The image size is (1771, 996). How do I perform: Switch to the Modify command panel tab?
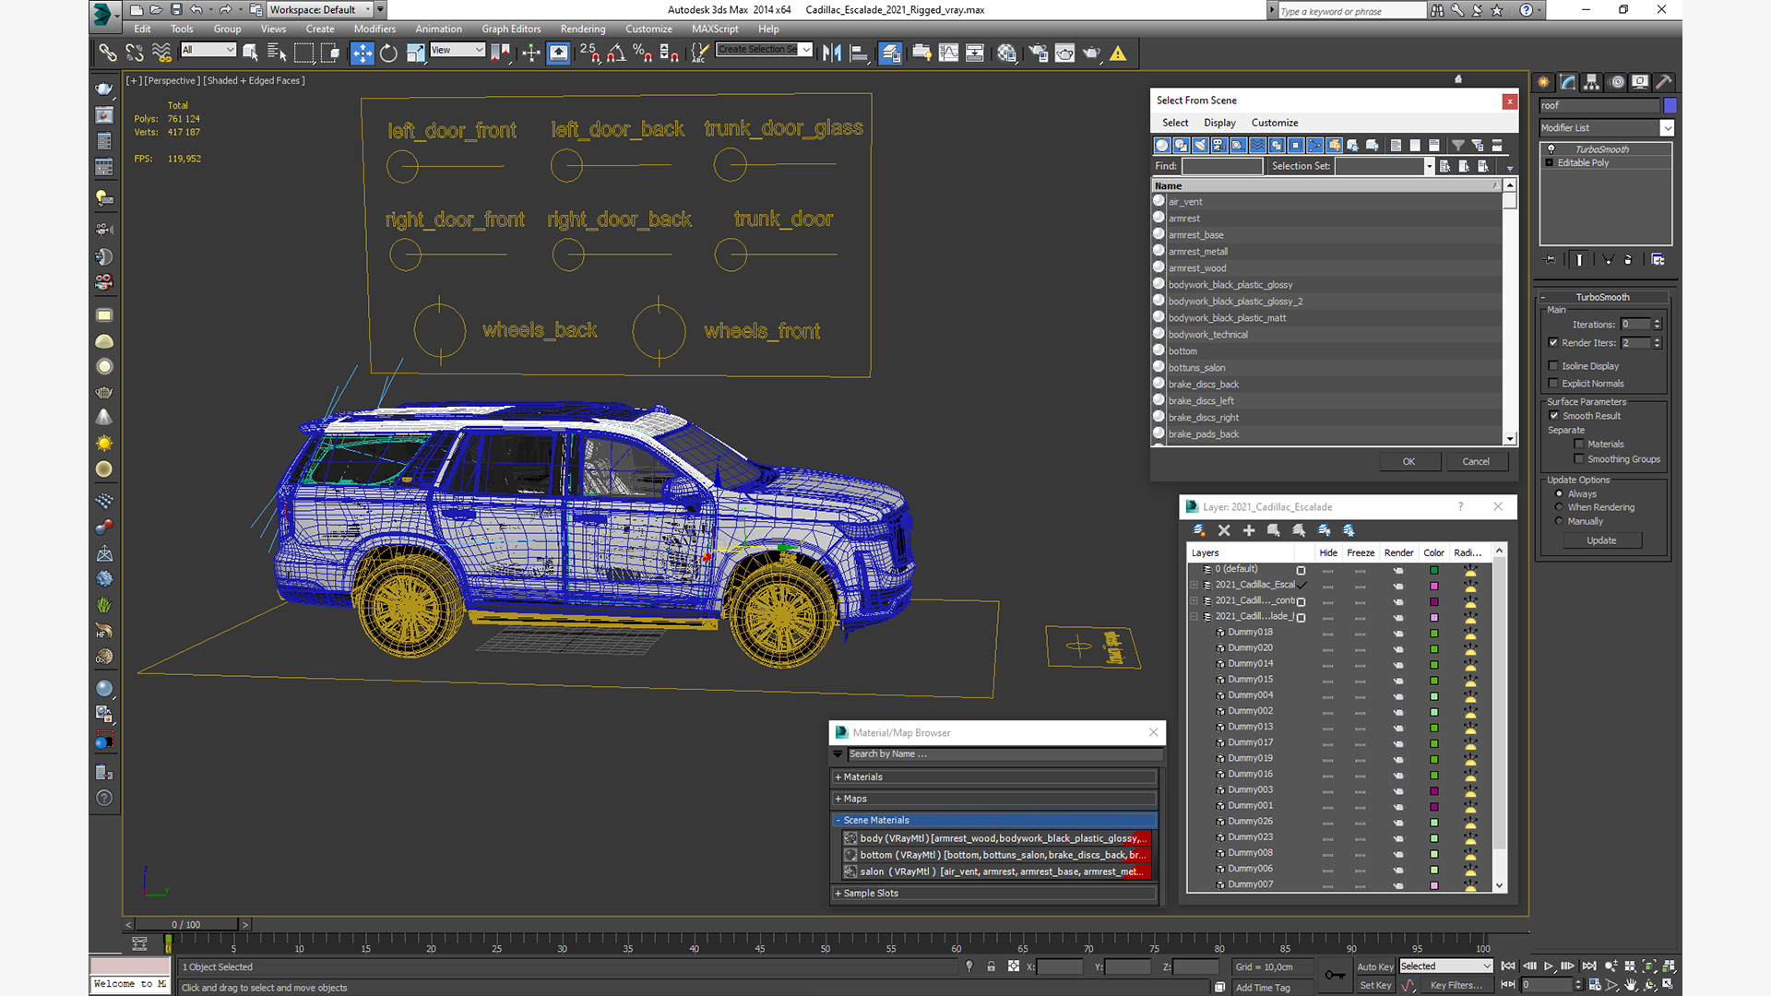[1567, 82]
